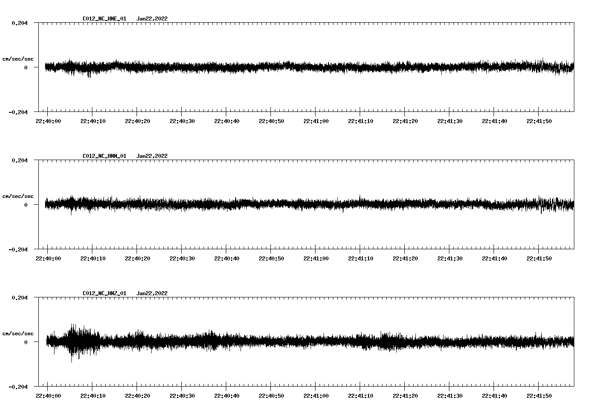Click the 22:41:50 time label on HNE plot
606x412 pixels.
coord(539,121)
